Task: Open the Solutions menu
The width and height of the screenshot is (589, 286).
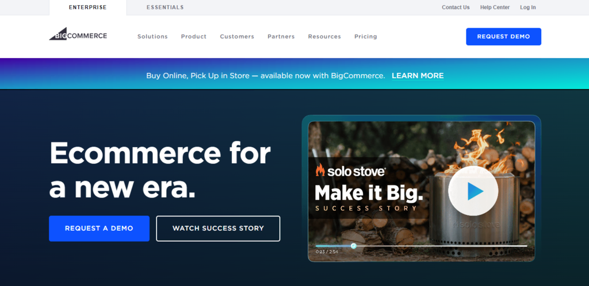Action: pos(152,36)
